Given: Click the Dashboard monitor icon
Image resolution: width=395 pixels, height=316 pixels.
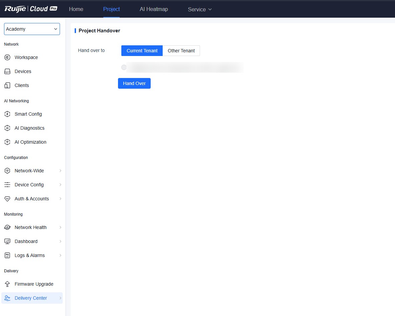Looking at the screenshot, I should click(7, 241).
